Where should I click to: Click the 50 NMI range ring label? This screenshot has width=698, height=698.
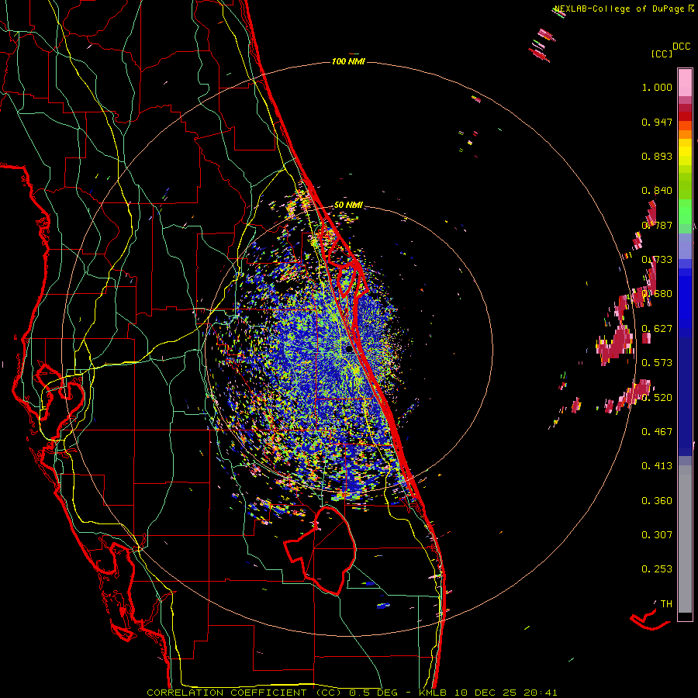click(348, 206)
